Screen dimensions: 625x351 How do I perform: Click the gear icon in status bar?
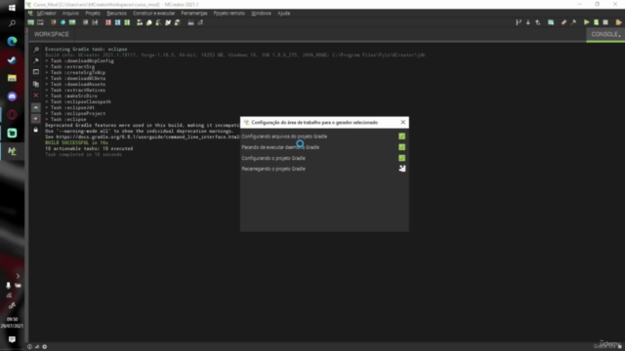pos(45,347)
